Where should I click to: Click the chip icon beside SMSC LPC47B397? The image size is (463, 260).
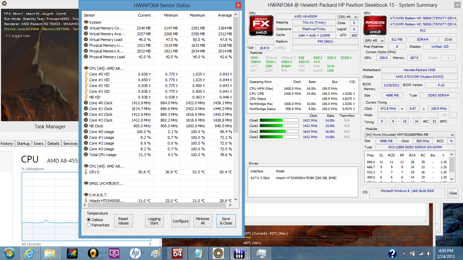86,183
